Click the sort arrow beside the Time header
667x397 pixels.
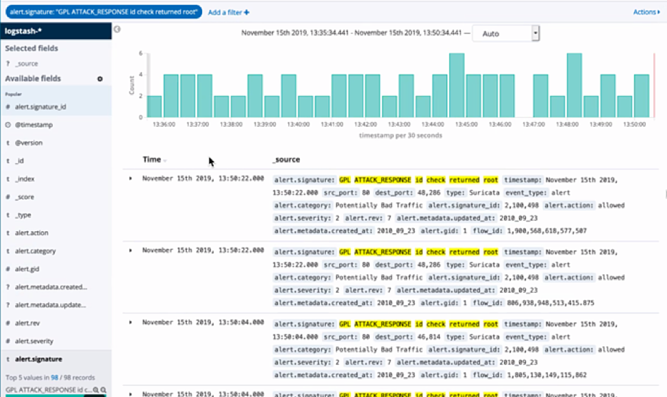click(165, 160)
